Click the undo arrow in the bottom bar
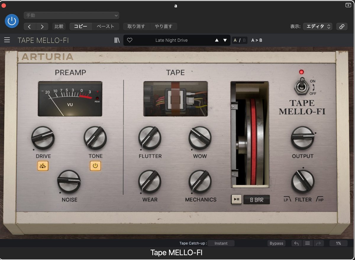The width and height of the screenshot is (355, 260). (296, 243)
